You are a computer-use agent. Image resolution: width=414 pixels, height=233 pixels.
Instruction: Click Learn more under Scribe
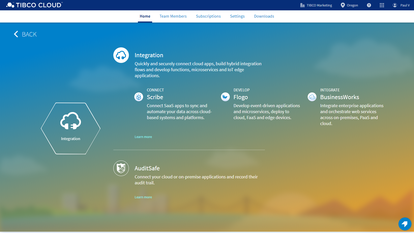click(143, 137)
